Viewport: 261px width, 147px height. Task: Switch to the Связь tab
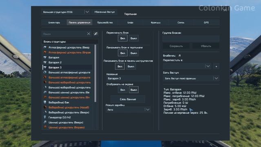tap(181, 22)
